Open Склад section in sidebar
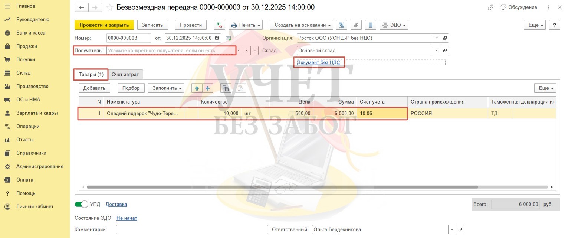The image size is (565, 238). coord(23,73)
